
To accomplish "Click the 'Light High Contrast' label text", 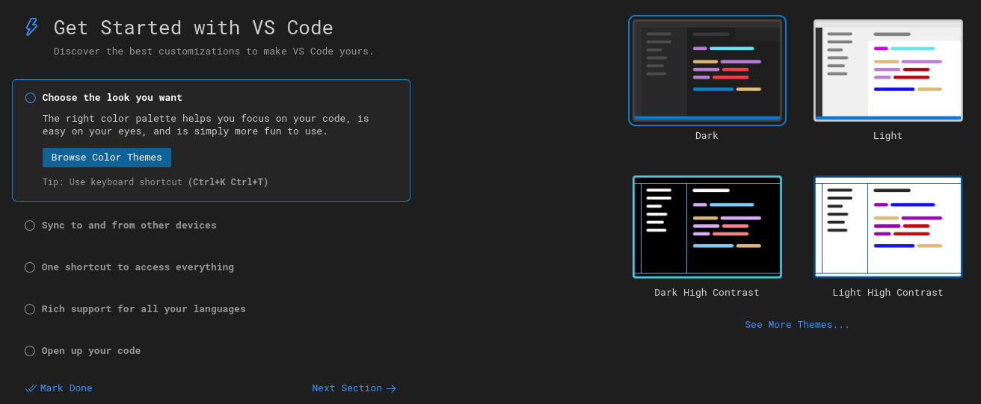I will click(888, 293).
